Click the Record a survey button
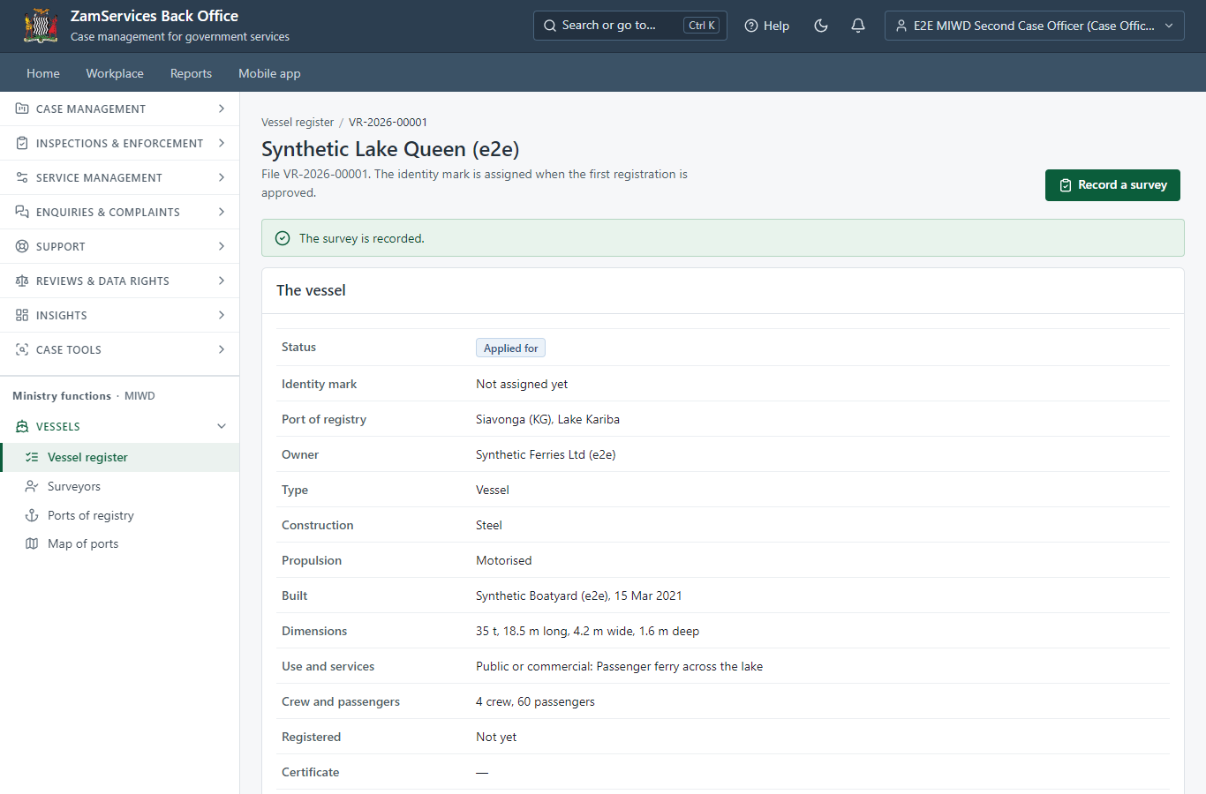 (1112, 185)
